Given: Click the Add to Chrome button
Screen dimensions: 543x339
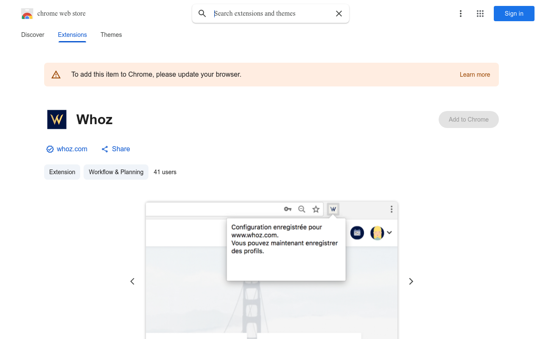Looking at the screenshot, I should [x=469, y=119].
